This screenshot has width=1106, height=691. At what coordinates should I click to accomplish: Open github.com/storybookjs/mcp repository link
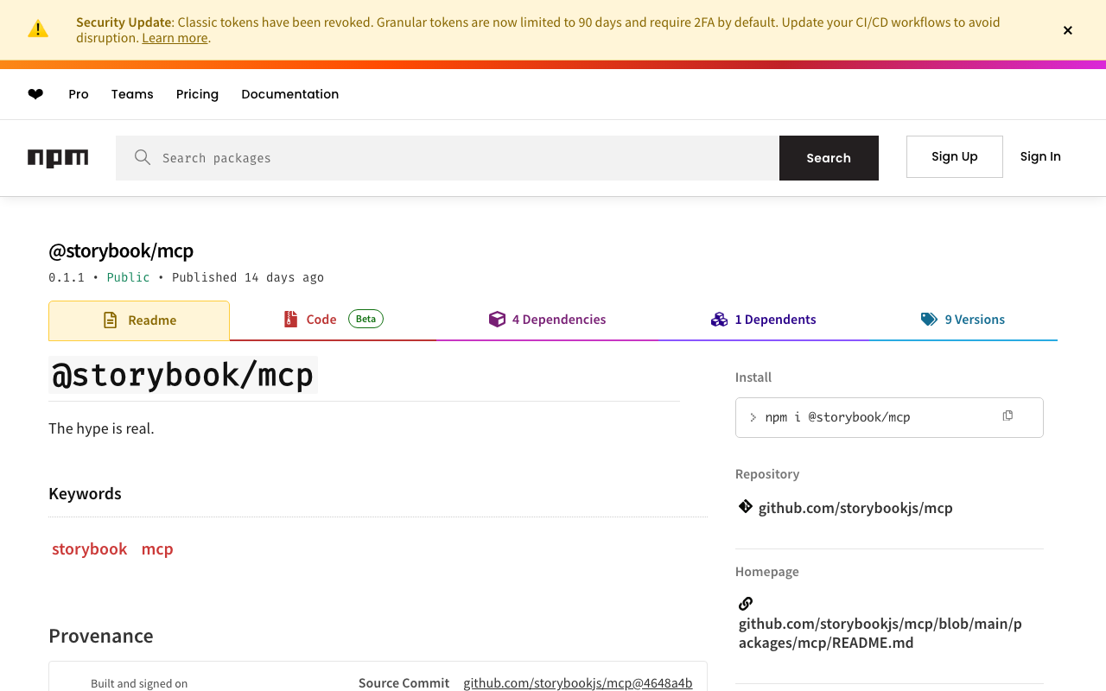coord(855,508)
